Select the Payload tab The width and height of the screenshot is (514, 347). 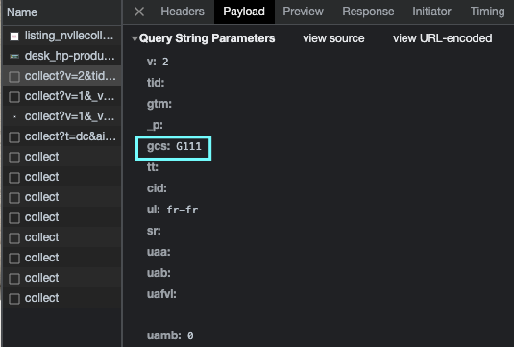244,12
